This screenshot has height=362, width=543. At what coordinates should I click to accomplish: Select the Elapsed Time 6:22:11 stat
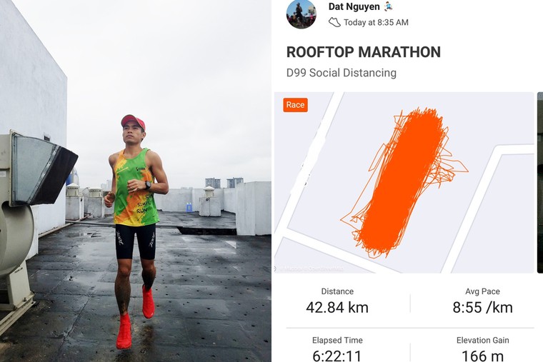point(337,349)
